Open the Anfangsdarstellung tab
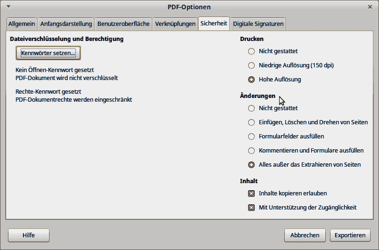 coord(66,24)
